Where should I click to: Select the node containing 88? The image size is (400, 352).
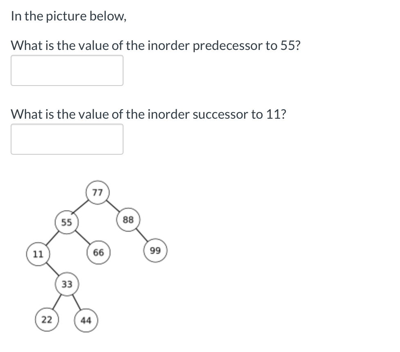click(128, 219)
